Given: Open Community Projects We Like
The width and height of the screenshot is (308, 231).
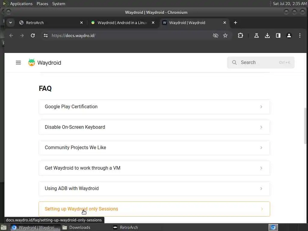Looking at the screenshot, I should 154,147.
